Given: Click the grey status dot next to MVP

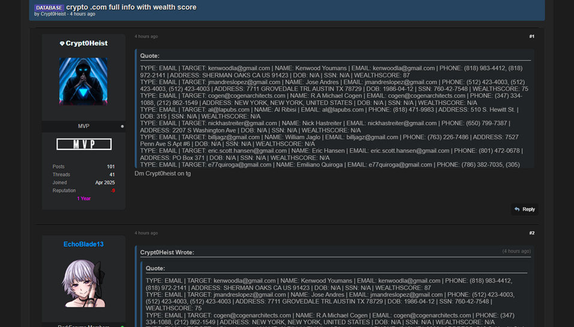Looking at the screenshot, I should (x=122, y=127).
